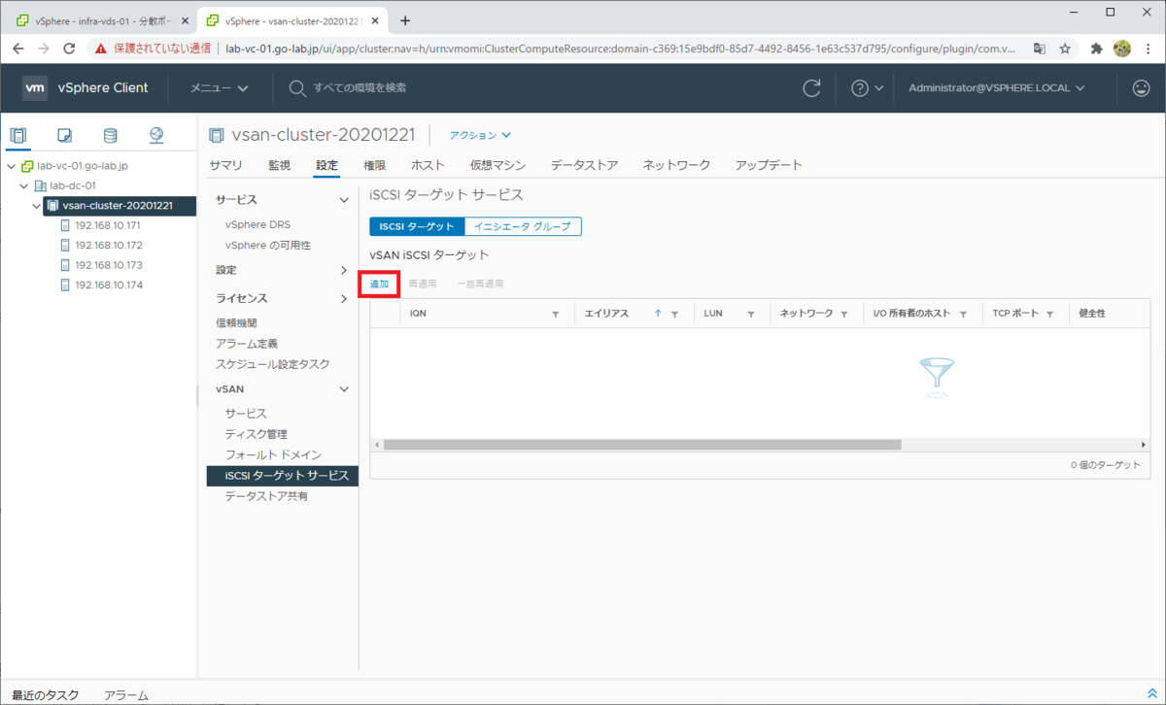
Task: Select the イニシエータ グループ toggle button
Action: click(x=523, y=226)
